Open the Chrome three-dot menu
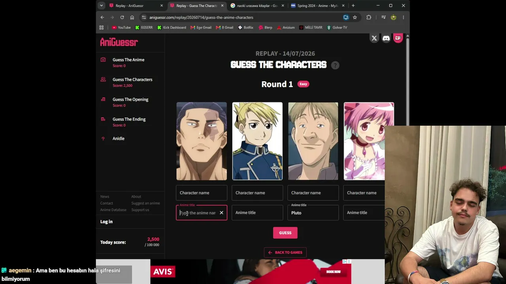Viewport: 506px width, 284px height. [403, 17]
